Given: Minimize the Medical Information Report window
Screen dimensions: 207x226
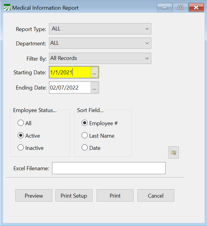Looking at the screenshot, I should (165, 8).
